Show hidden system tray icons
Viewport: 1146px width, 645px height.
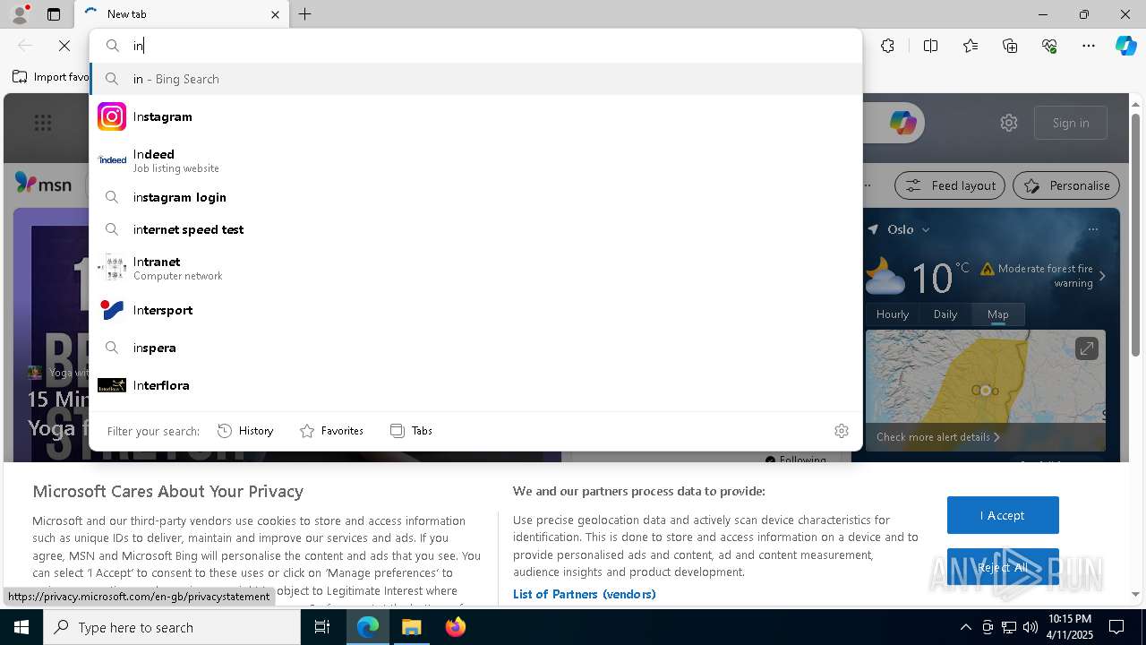pyautogui.click(x=965, y=627)
